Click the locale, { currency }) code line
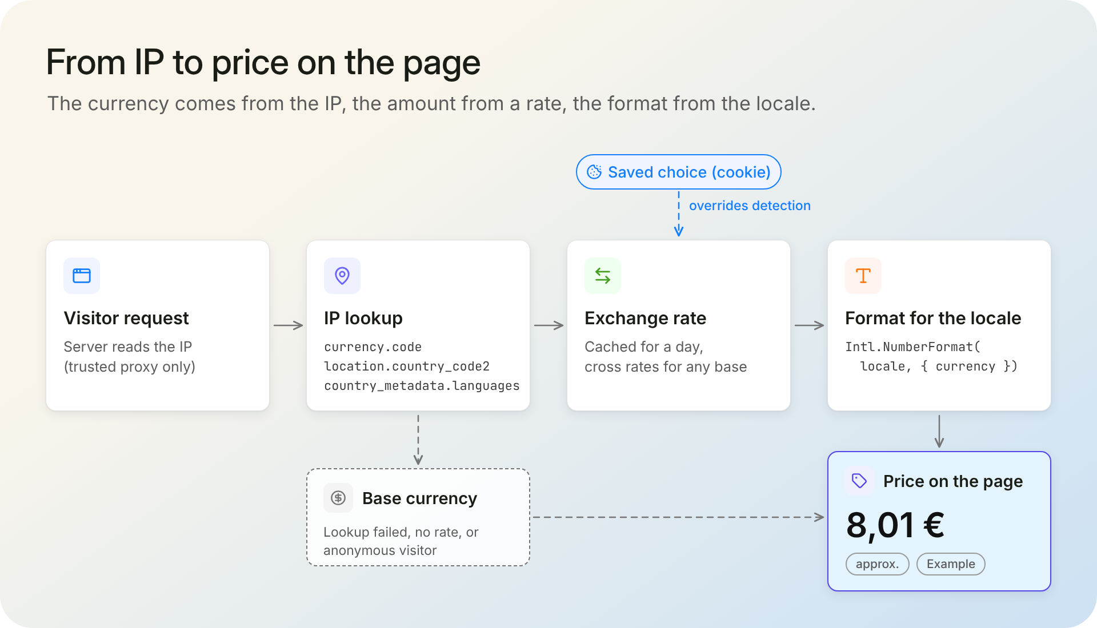Viewport: 1097px width, 628px height. (x=939, y=367)
